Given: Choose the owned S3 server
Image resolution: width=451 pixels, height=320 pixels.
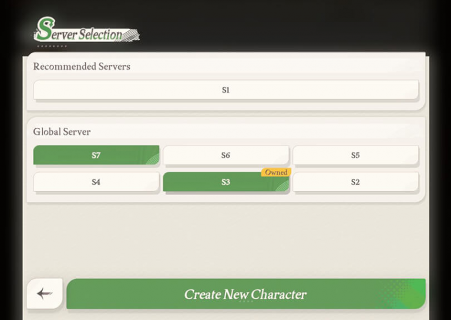Looking at the screenshot, I should (225, 182).
